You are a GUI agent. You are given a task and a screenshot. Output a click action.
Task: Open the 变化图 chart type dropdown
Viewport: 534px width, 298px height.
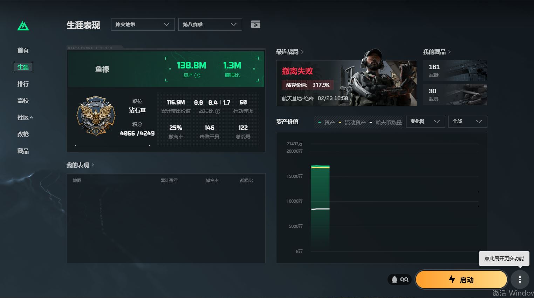pos(425,122)
